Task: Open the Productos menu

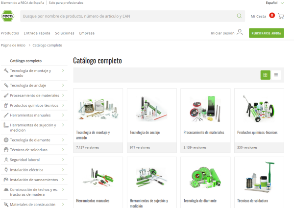Action: tap(10, 33)
